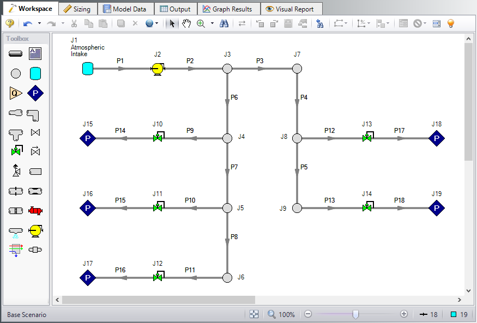Switch to the Output tab

pyautogui.click(x=176, y=9)
